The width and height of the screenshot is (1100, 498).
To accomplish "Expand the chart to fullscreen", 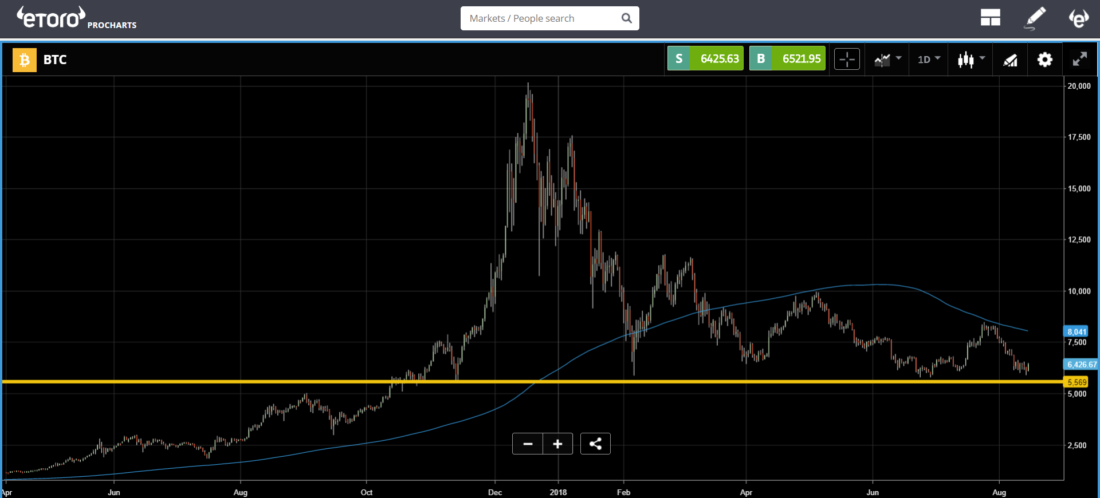I will coord(1079,60).
